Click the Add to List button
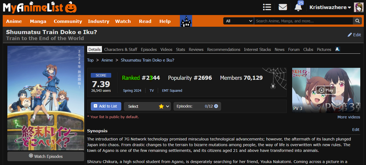Image resolution: width=366 pixels, height=165 pixels. click(106, 106)
